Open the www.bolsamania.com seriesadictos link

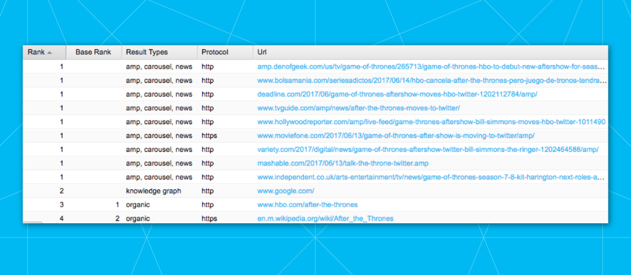(x=431, y=80)
